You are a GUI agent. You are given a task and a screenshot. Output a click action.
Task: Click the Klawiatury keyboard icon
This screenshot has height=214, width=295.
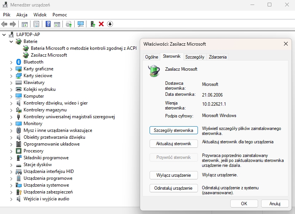pos(18,82)
